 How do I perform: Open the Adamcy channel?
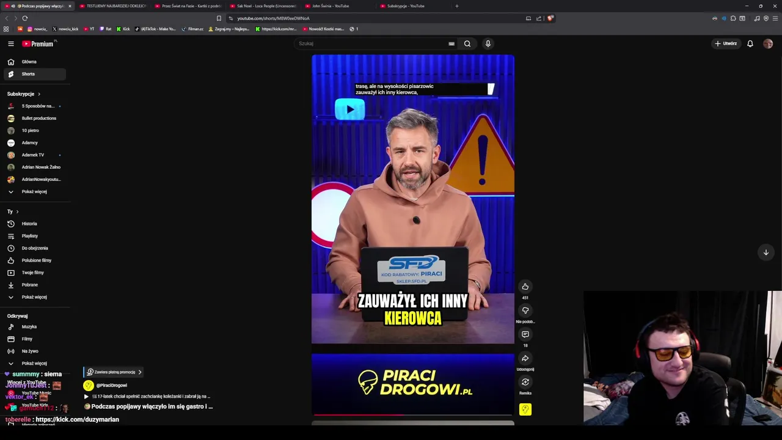(34, 142)
